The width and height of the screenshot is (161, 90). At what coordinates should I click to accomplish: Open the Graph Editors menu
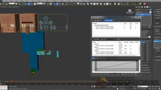[x=44, y=1]
